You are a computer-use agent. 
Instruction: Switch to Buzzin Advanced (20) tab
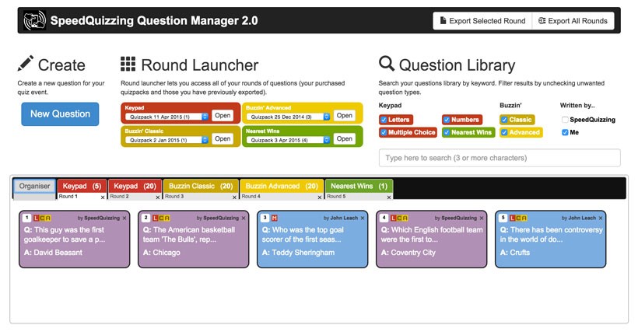282,186
